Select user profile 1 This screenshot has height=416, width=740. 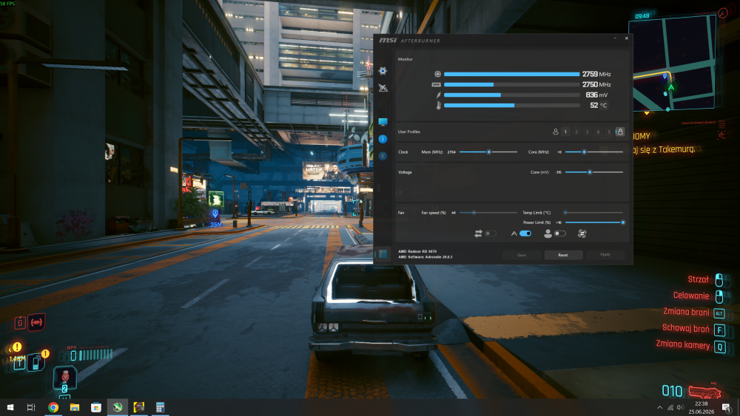point(565,132)
